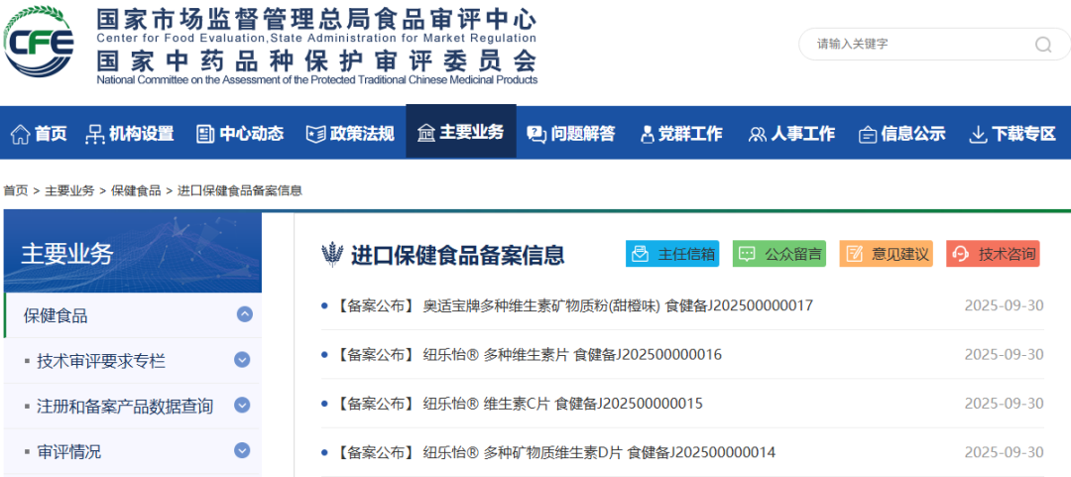Screen dimensions: 1071x477
Task: Open 技术审评要求专栏 in the sidebar
Action: pos(101,361)
